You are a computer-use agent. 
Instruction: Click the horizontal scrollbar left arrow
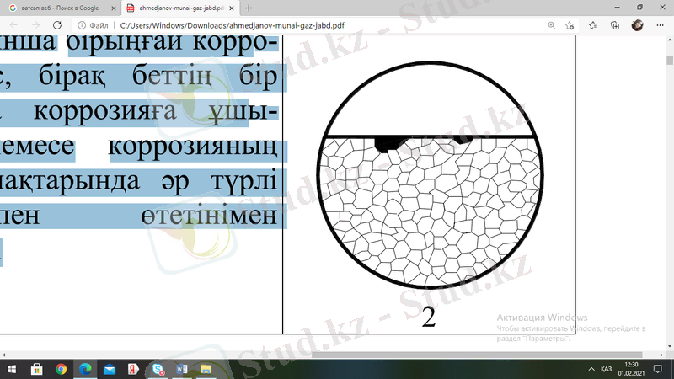click(x=4, y=355)
